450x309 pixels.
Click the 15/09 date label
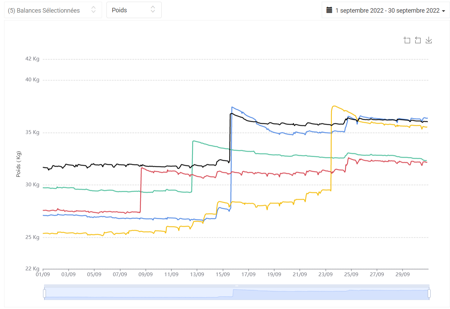tap(223, 274)
